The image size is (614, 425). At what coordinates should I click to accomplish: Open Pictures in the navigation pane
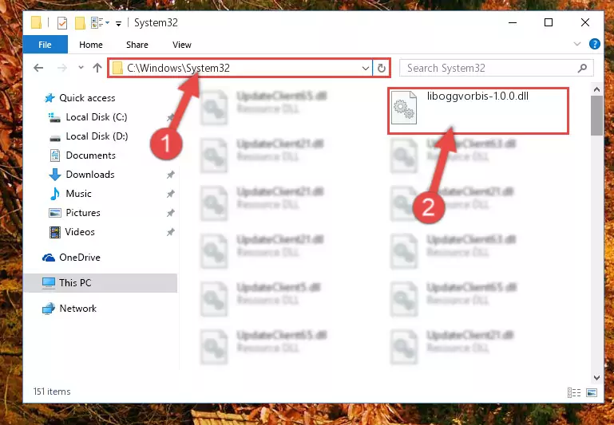coord(83,213)
